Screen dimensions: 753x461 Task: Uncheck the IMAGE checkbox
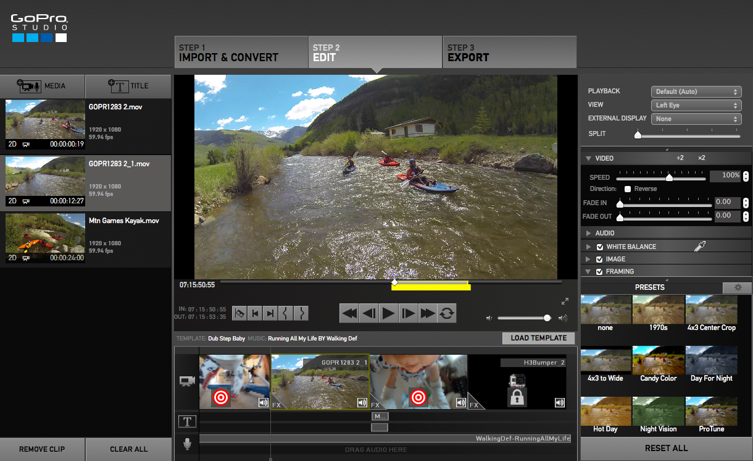(599, 259)
